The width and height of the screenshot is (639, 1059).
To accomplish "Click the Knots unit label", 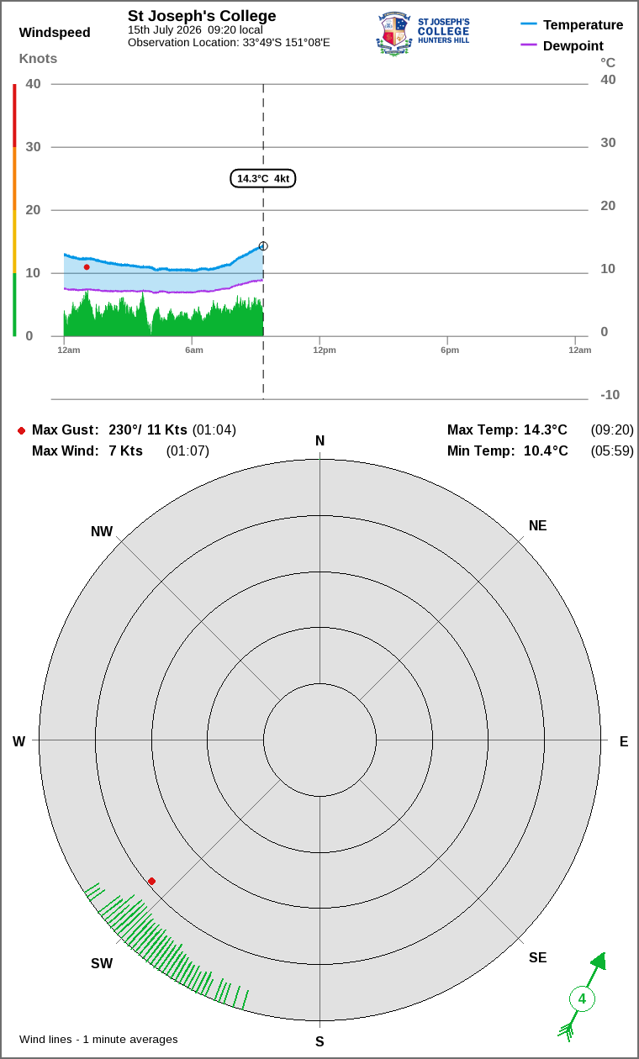I will pos(38,58).
